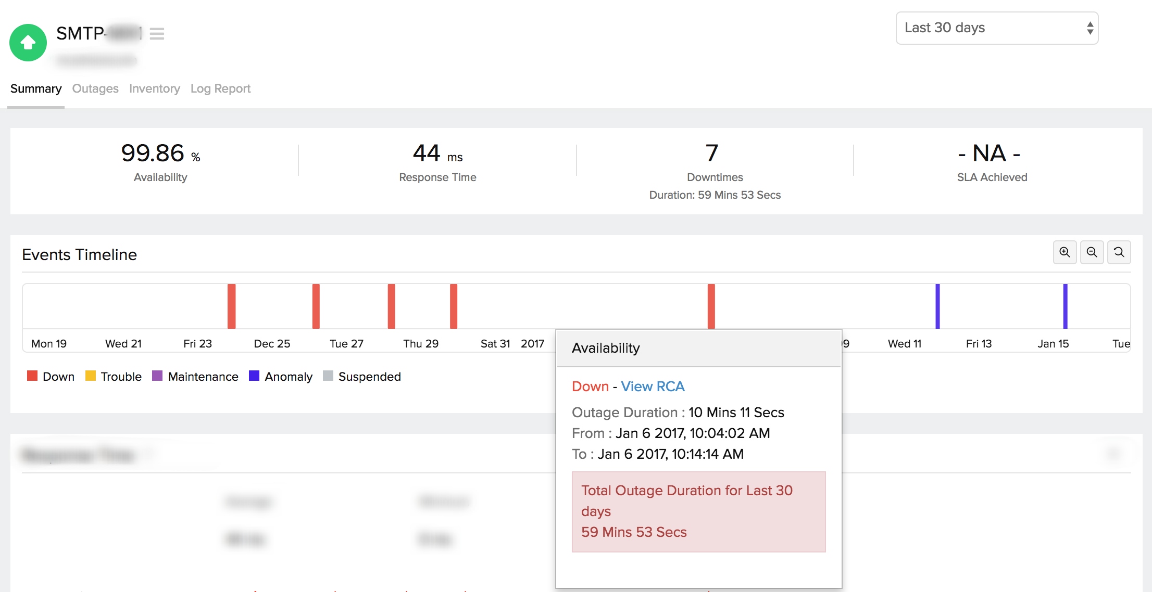Click the timeline reset zoom icon
The image size is (1152, 592).
point(1119,253)
